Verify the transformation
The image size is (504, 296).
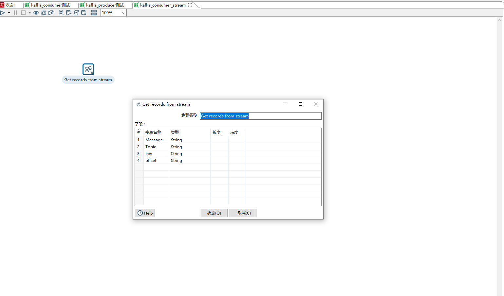pos(61,12)
